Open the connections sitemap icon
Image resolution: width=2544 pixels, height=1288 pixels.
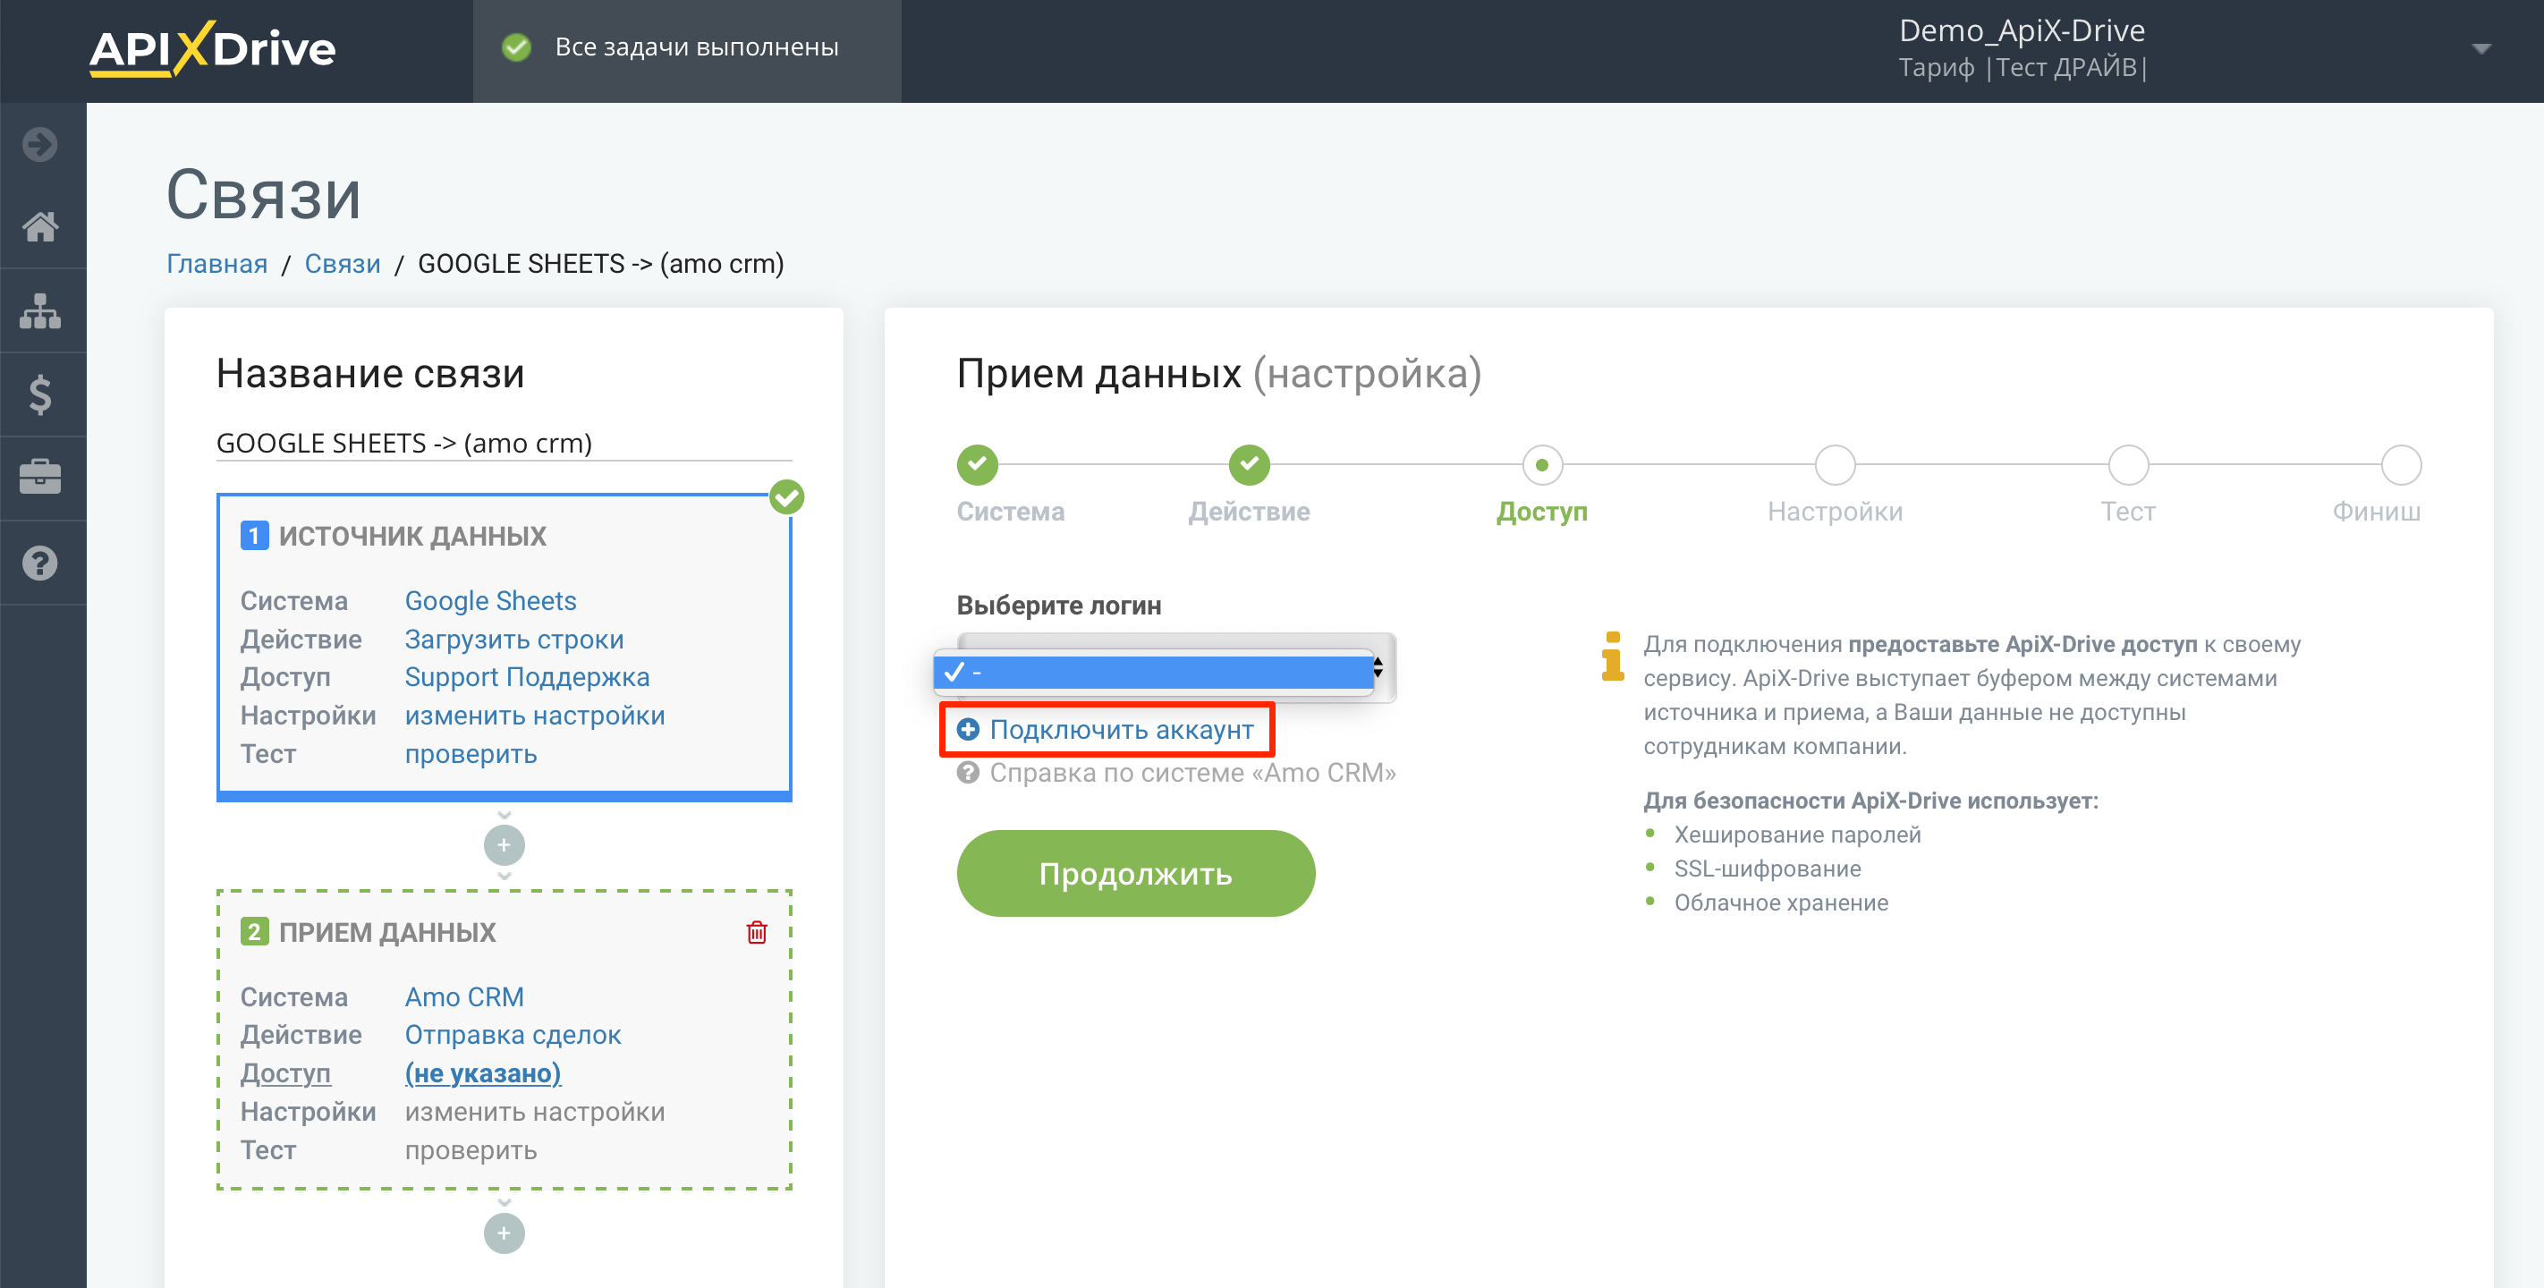coord(40,311)
